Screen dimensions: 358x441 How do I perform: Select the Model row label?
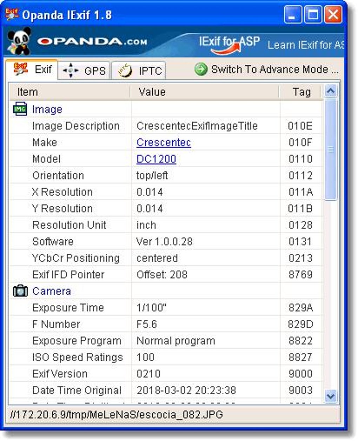pos(46,159)
